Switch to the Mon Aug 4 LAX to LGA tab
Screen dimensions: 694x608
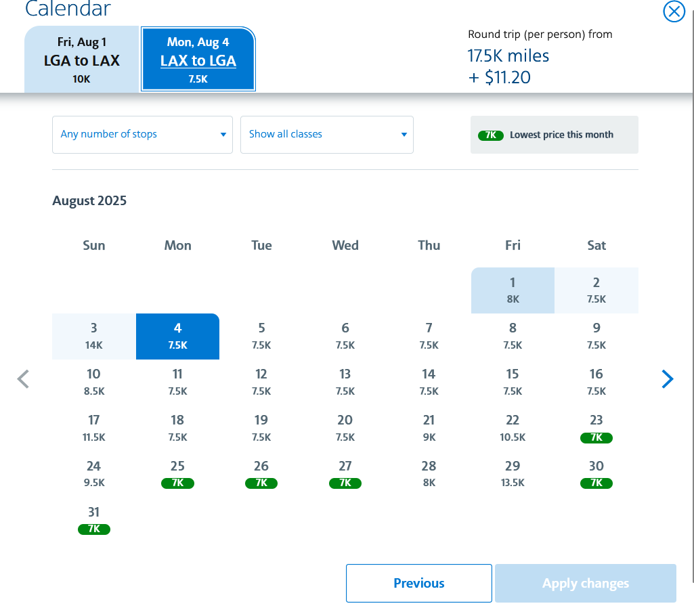(x=198, y=59)
